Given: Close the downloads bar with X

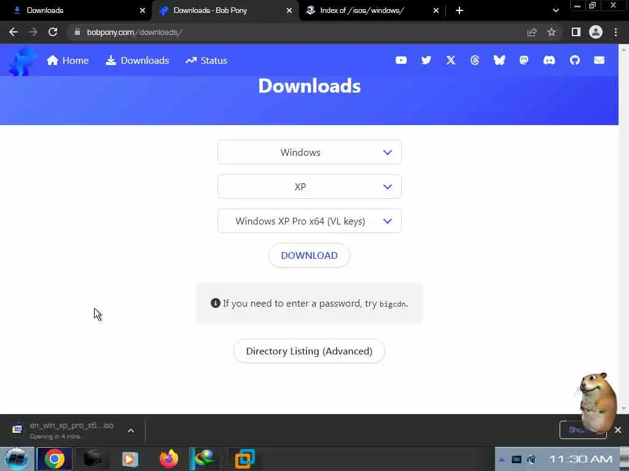Looking at the screenshot, I should 618,430.
